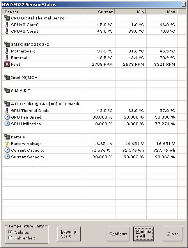Click the Close button at the bottom
Viewport: 188px width, 248px height.
[x=173, y=234]
